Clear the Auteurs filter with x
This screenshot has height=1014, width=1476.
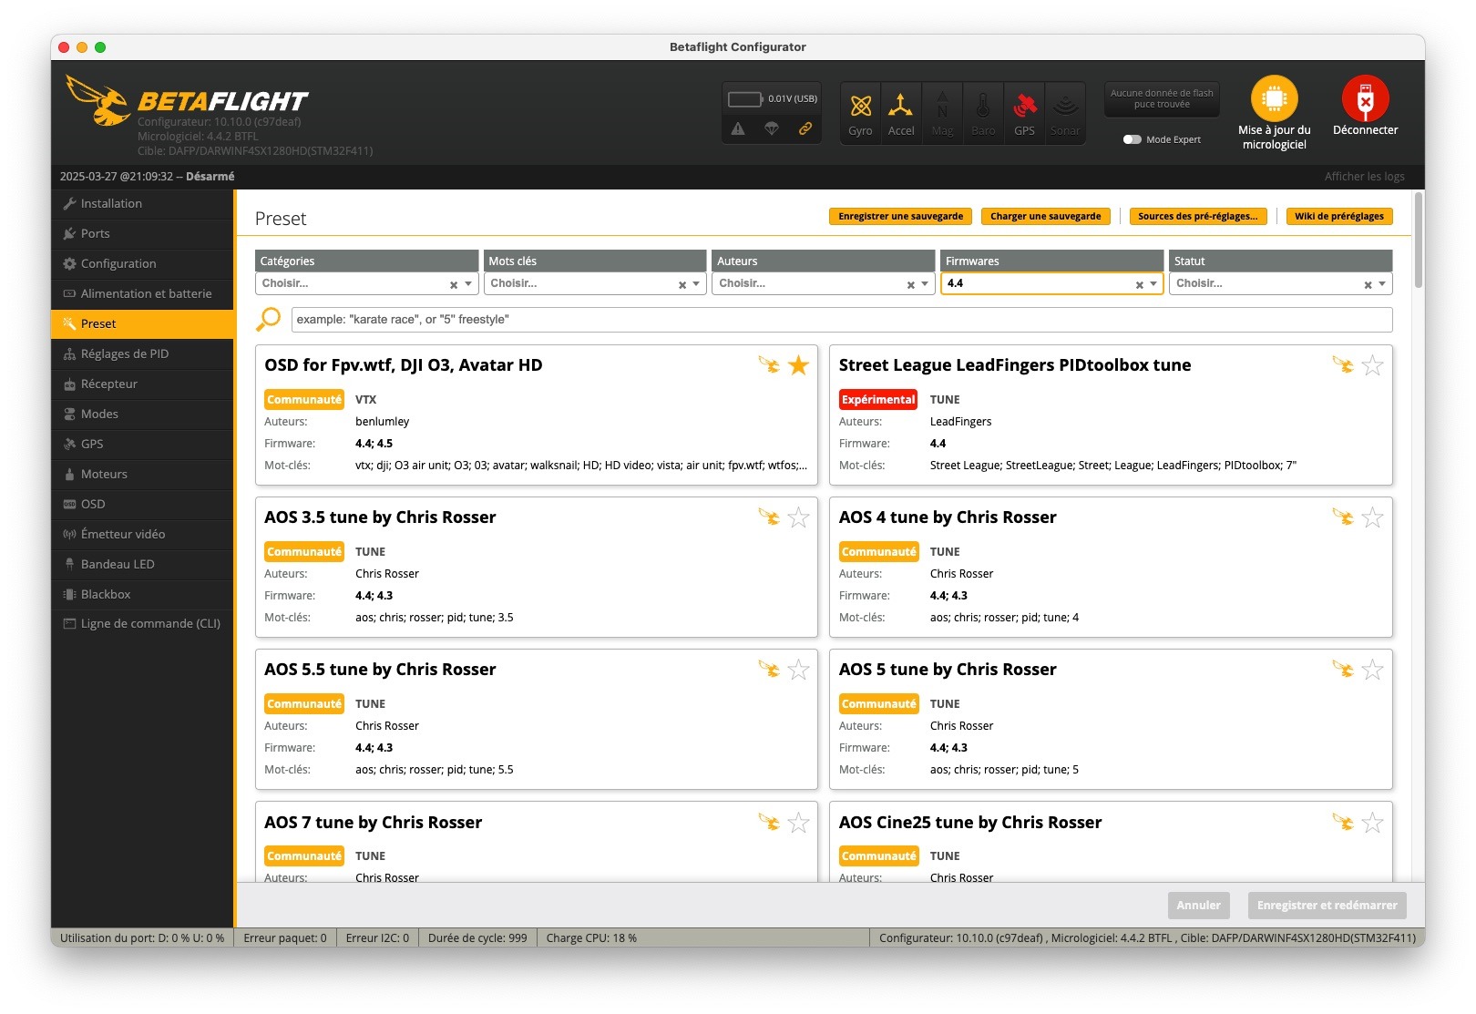[910, 285]
